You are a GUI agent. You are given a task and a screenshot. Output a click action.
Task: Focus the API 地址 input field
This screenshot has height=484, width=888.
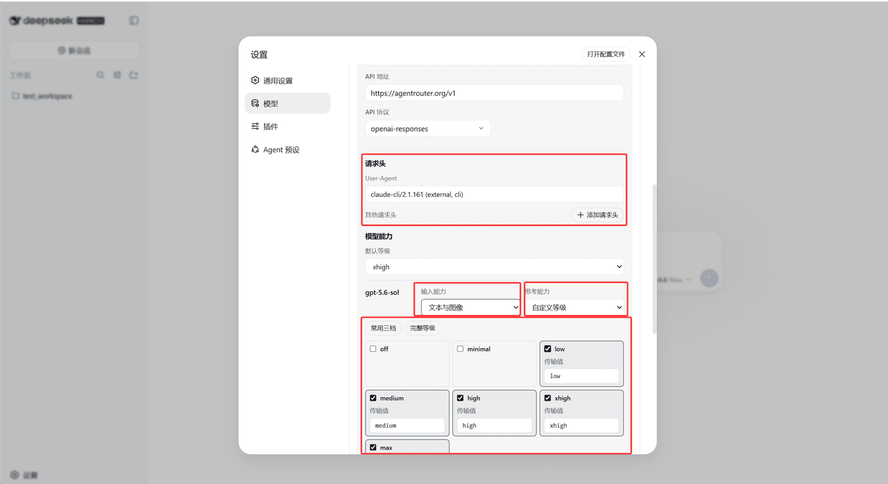[x=495, y=93]
